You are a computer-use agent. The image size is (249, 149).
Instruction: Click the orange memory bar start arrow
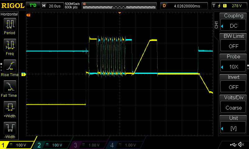click(x=84, y=4)
